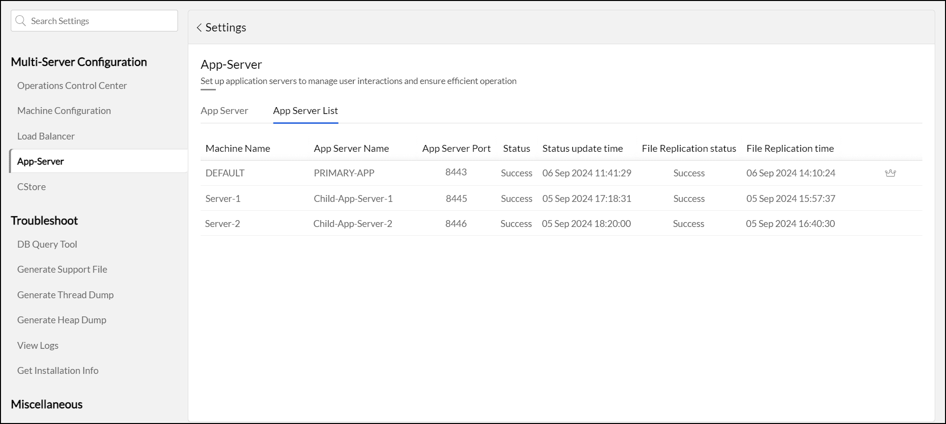Open the Load Balancer settings

(46, 136)
